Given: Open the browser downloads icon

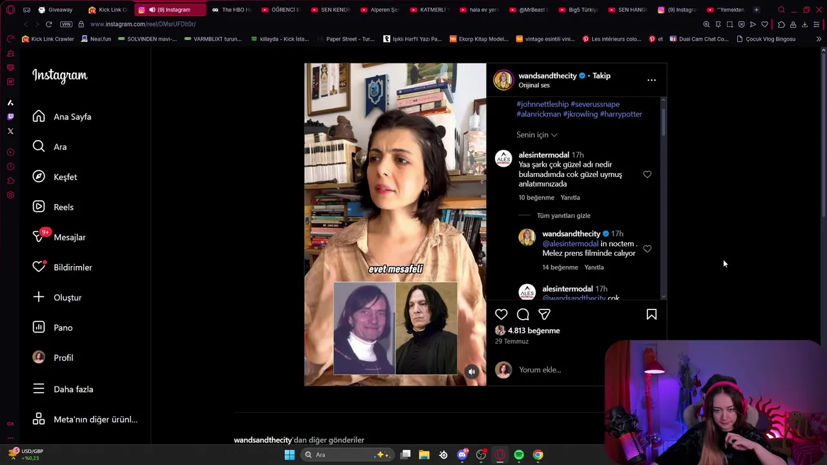Looking at the screenshot, I should (x=804, y=25).
